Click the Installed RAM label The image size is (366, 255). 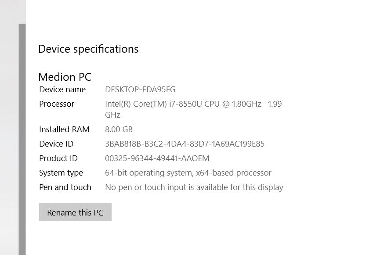pos(64,129)
